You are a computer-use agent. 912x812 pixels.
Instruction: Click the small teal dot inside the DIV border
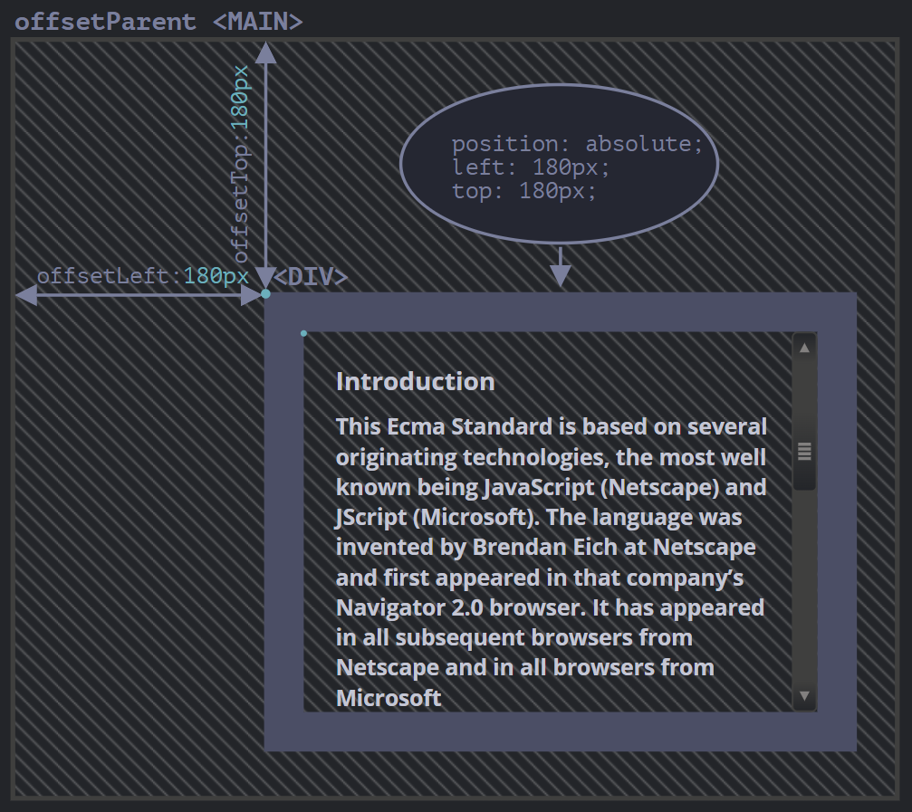coord(304,334)
